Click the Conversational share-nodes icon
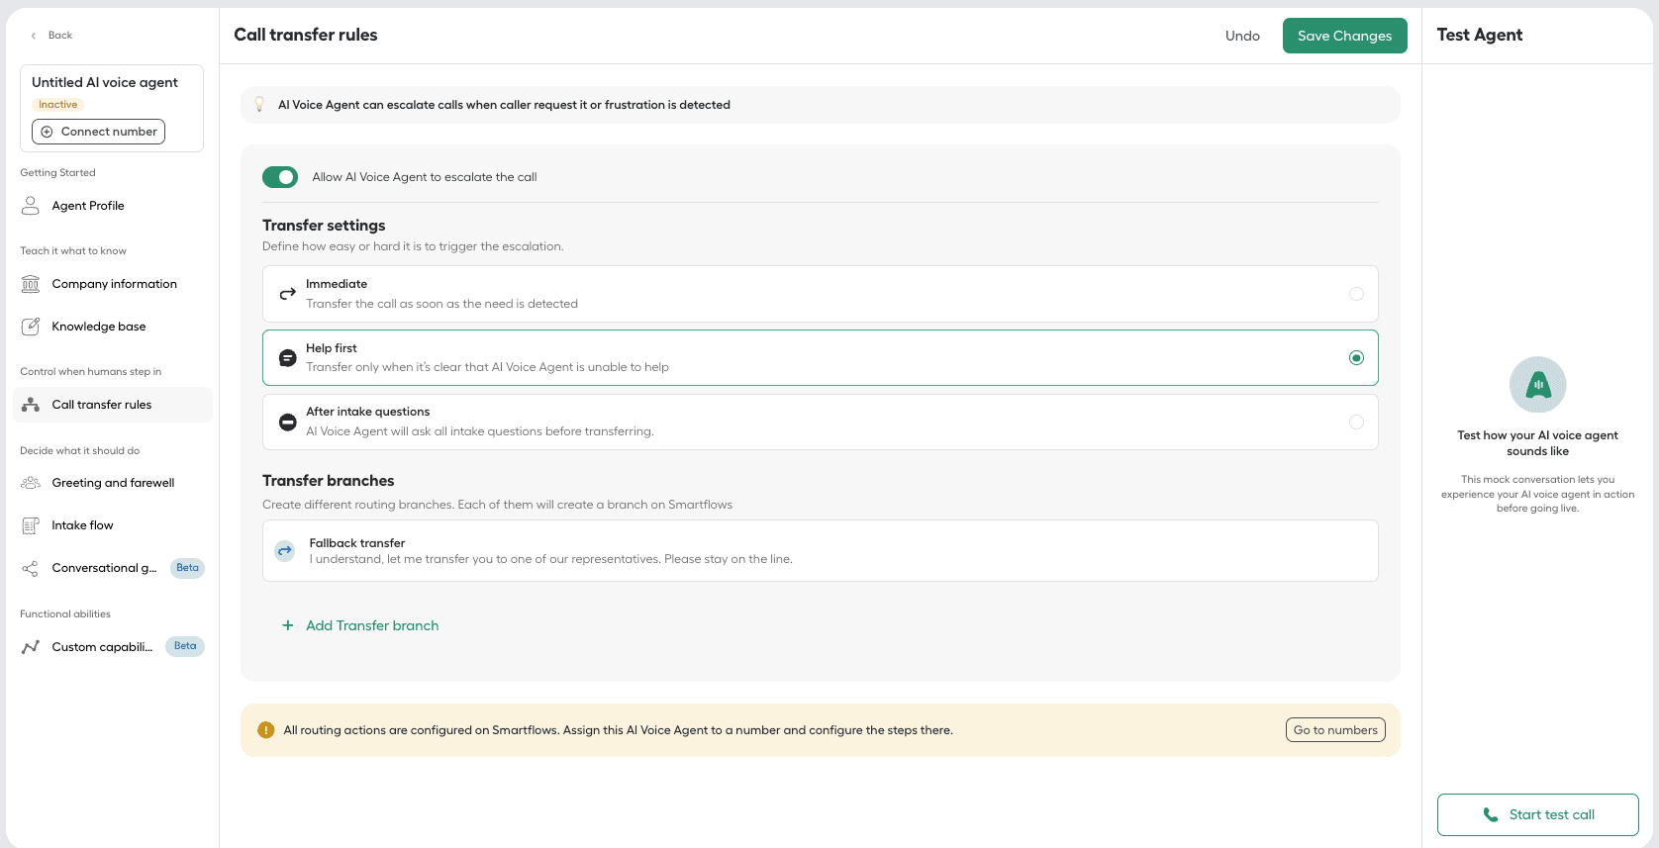This screenshot has width=1659, height=848. 31,568
